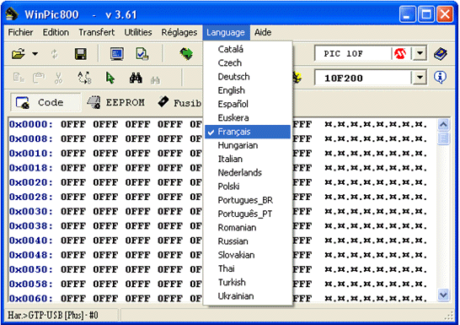Choose Portugues_BR language
This screenshot has width=460, height=325.
pyautogui.click(x=248, y=200)
